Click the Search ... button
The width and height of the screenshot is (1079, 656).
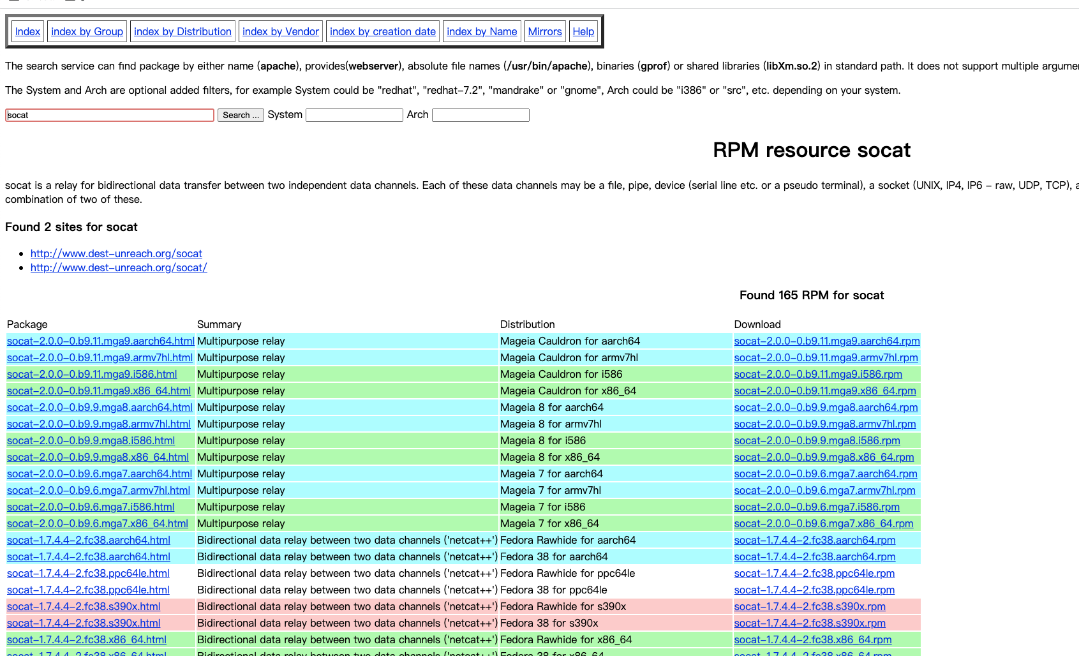(x=241, y=115)
